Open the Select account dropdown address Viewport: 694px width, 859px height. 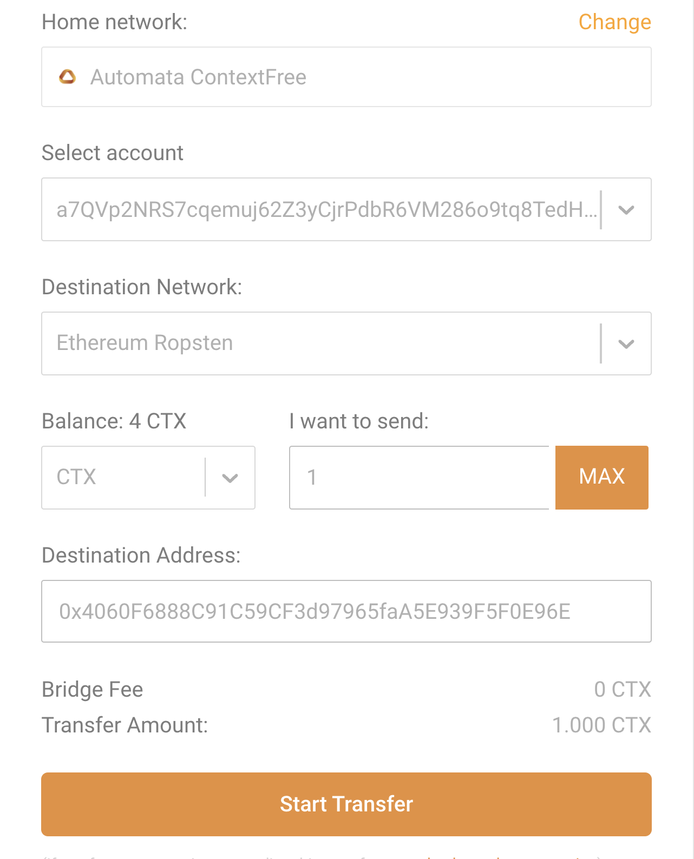pyautogui.click(x=346, y=209)
